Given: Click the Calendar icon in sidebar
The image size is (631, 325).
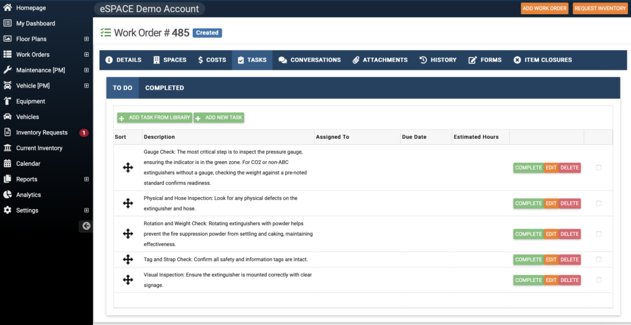Looking at the screenshot, I should pos(7,163).
